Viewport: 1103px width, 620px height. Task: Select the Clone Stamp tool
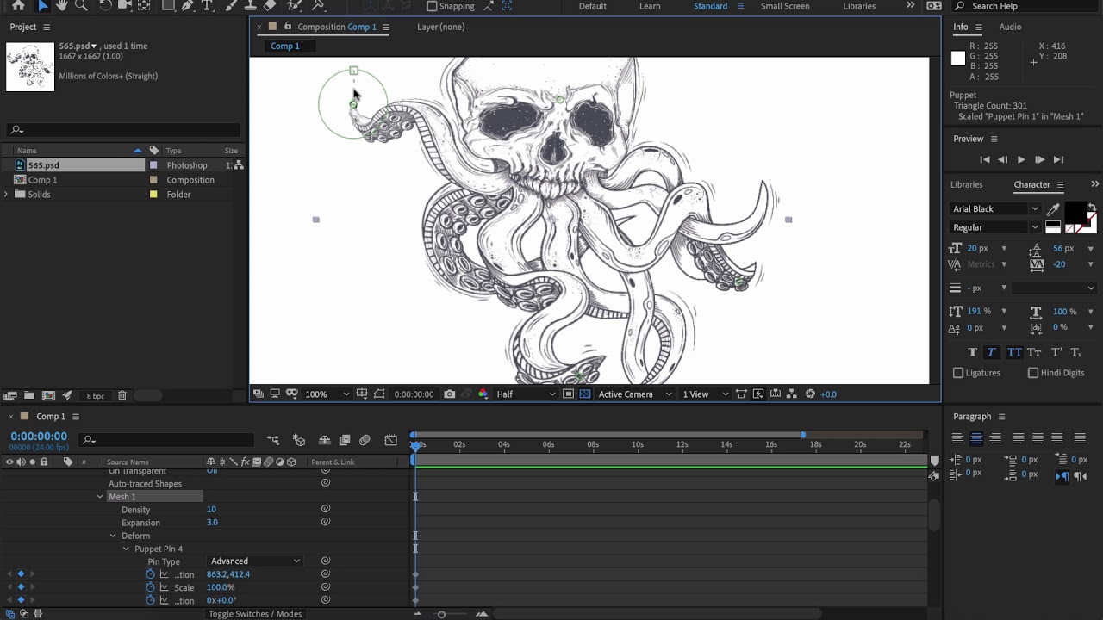[x=251, y=6]
